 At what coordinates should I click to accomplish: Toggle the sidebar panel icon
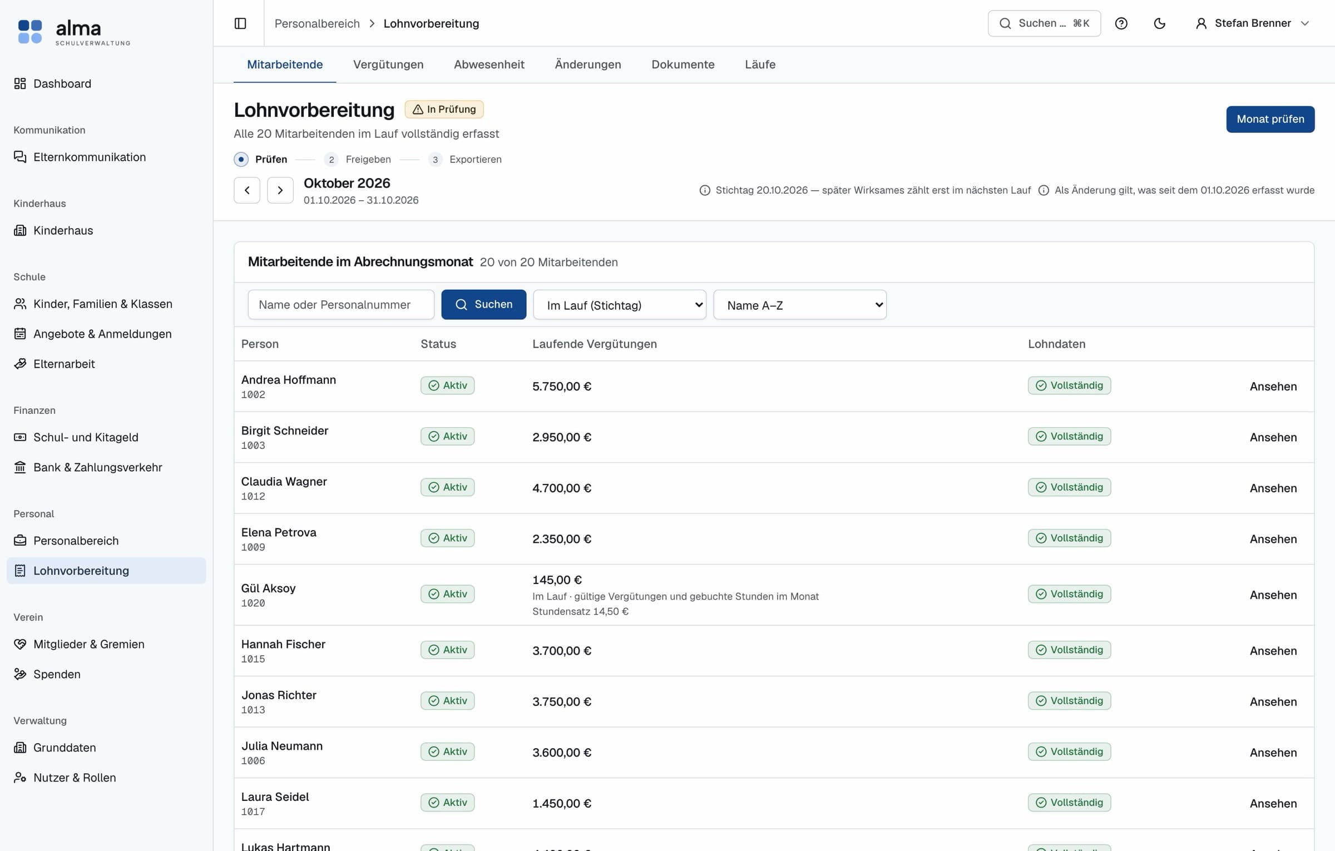tap(240, 23)
